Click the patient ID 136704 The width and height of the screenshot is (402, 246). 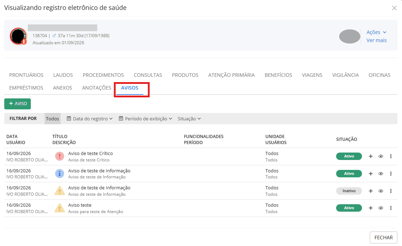[40, 36]
